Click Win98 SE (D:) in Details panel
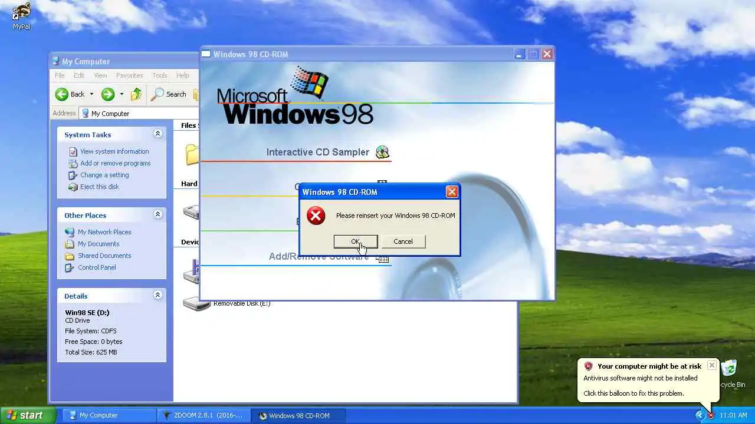Viewport: 755px width, 424px height. 87,313
